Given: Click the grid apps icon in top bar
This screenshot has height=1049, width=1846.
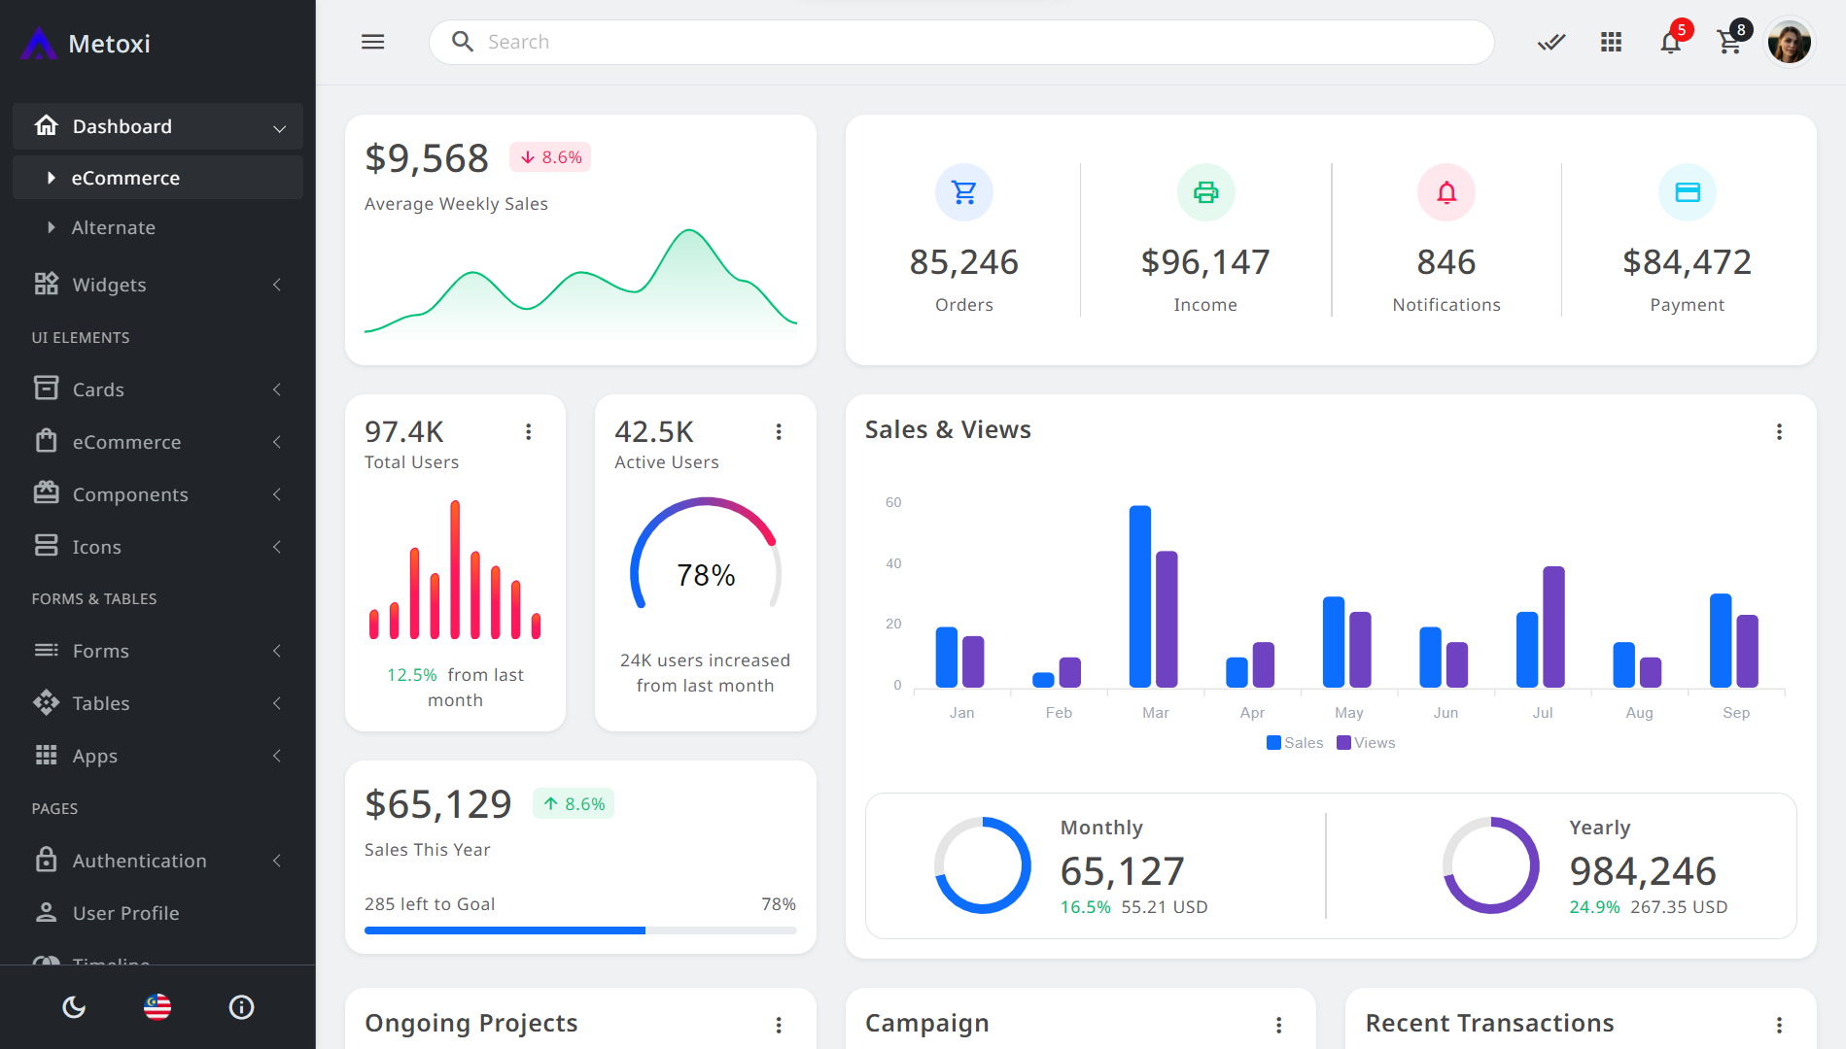Looking at the screenshot, I should (x=1611, y=42).
